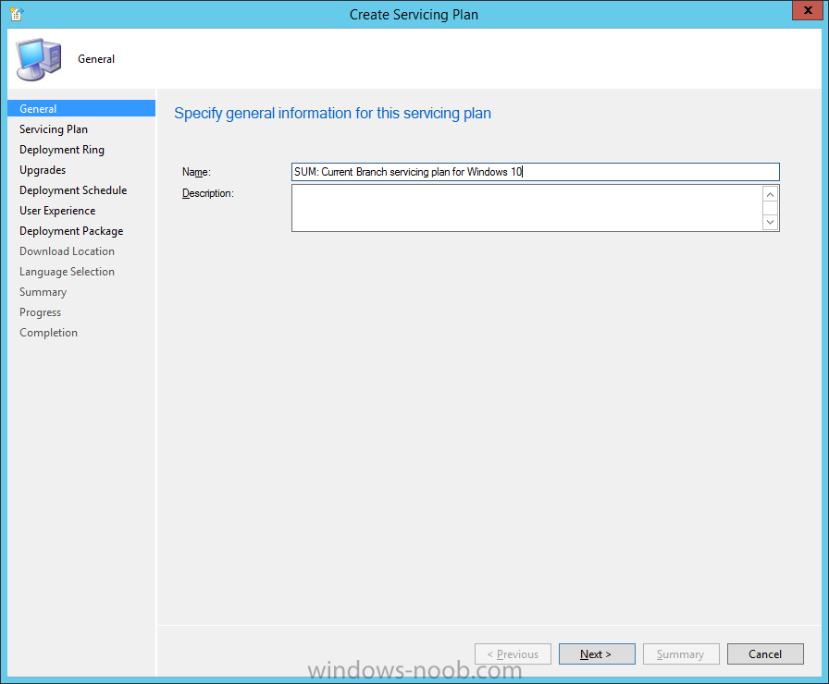Go to the Deployment Ring step

point(62,150)
